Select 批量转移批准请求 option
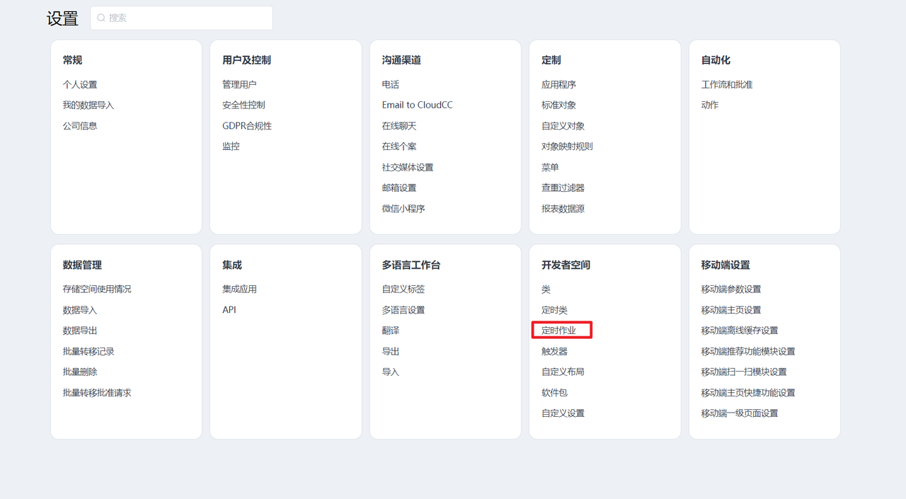This screenshot has width=906, height=499. [97, 392]
